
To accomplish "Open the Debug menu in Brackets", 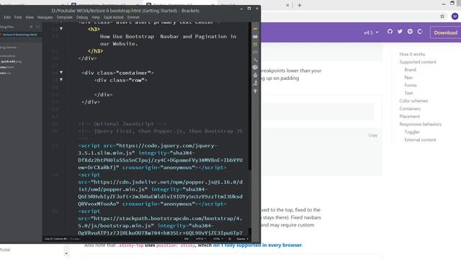I will click(82, 17).
